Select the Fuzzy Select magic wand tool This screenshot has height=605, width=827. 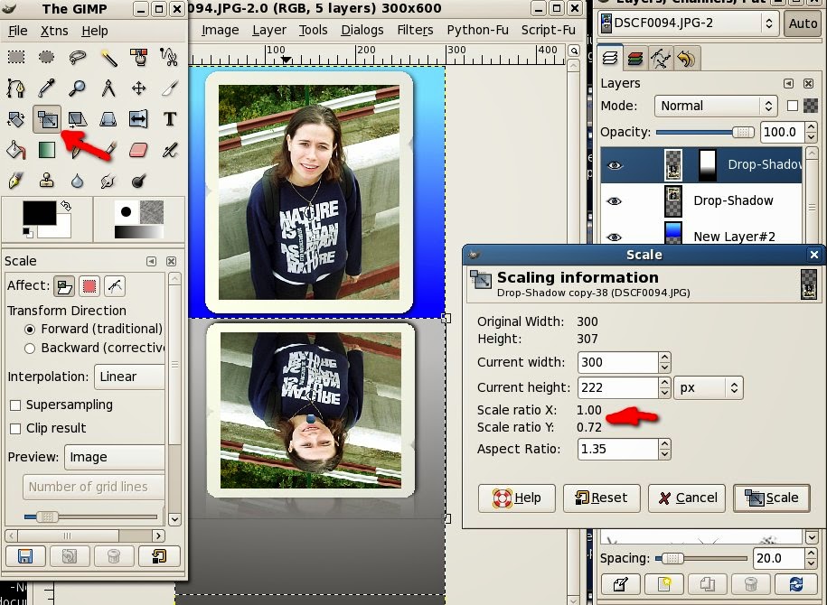pos(108,57)
